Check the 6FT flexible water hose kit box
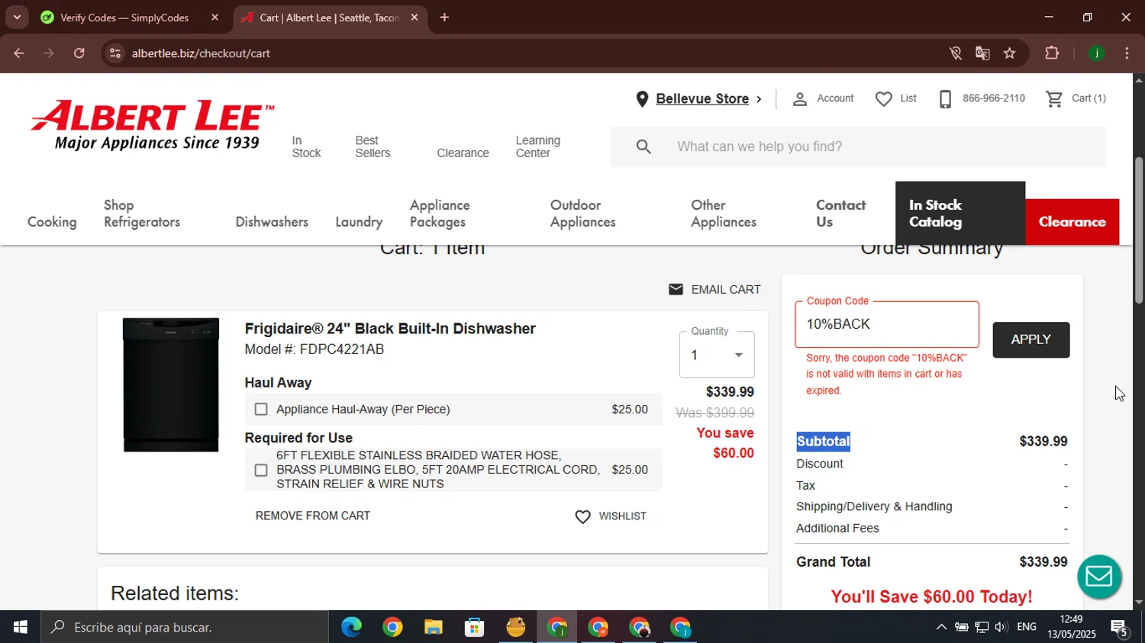The width and height of the screenshot is (1145, 643). 261,470
